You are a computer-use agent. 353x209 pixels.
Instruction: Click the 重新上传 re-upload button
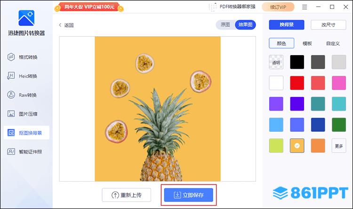coord(127,195)
